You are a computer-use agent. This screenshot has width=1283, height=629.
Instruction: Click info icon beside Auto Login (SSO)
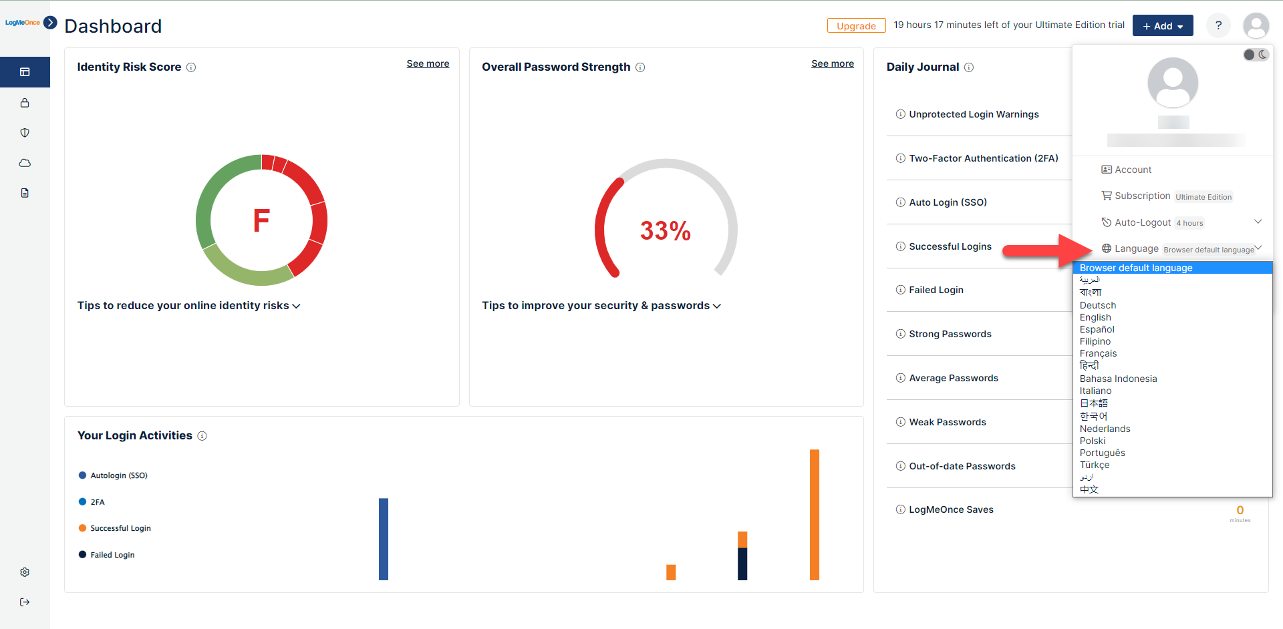[900, 202]
